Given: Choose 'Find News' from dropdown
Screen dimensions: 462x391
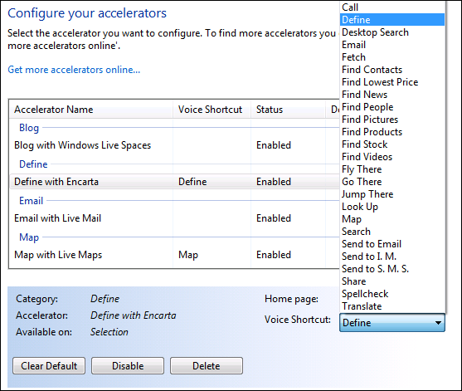Looking at the screenshot, I should point(392,95).
